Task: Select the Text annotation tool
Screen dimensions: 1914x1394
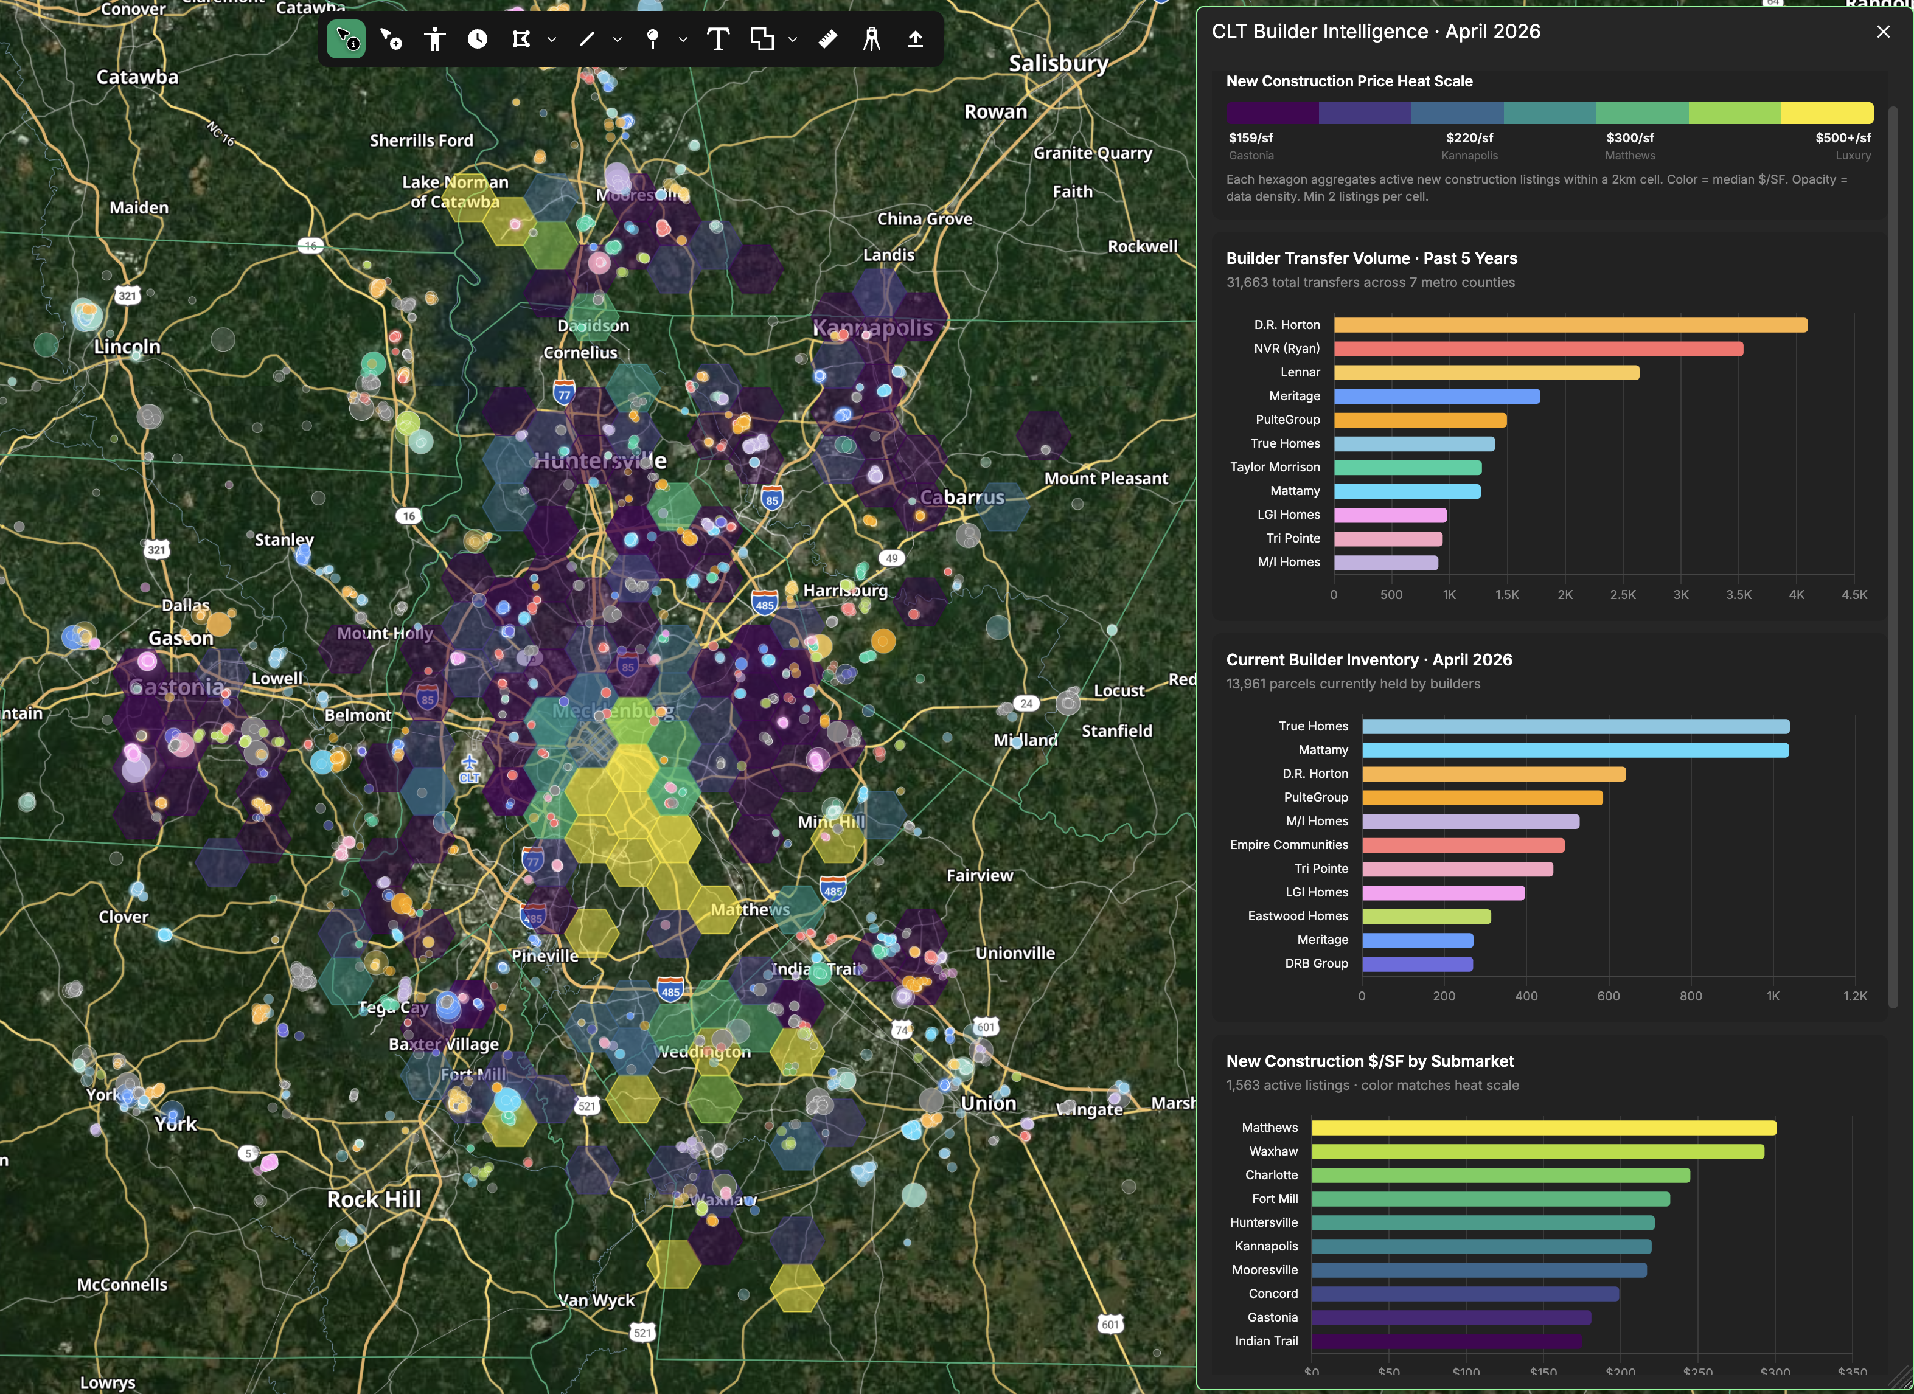Action: (x=718, y=39)
